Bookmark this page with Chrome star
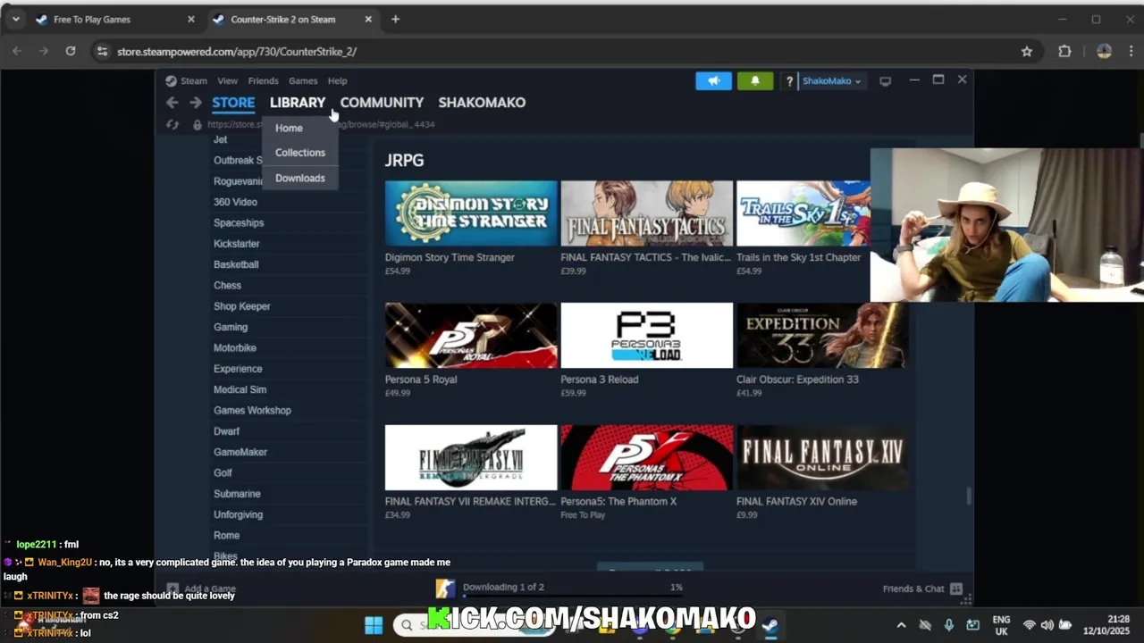1144x643 pixels. coord(1027,51)
